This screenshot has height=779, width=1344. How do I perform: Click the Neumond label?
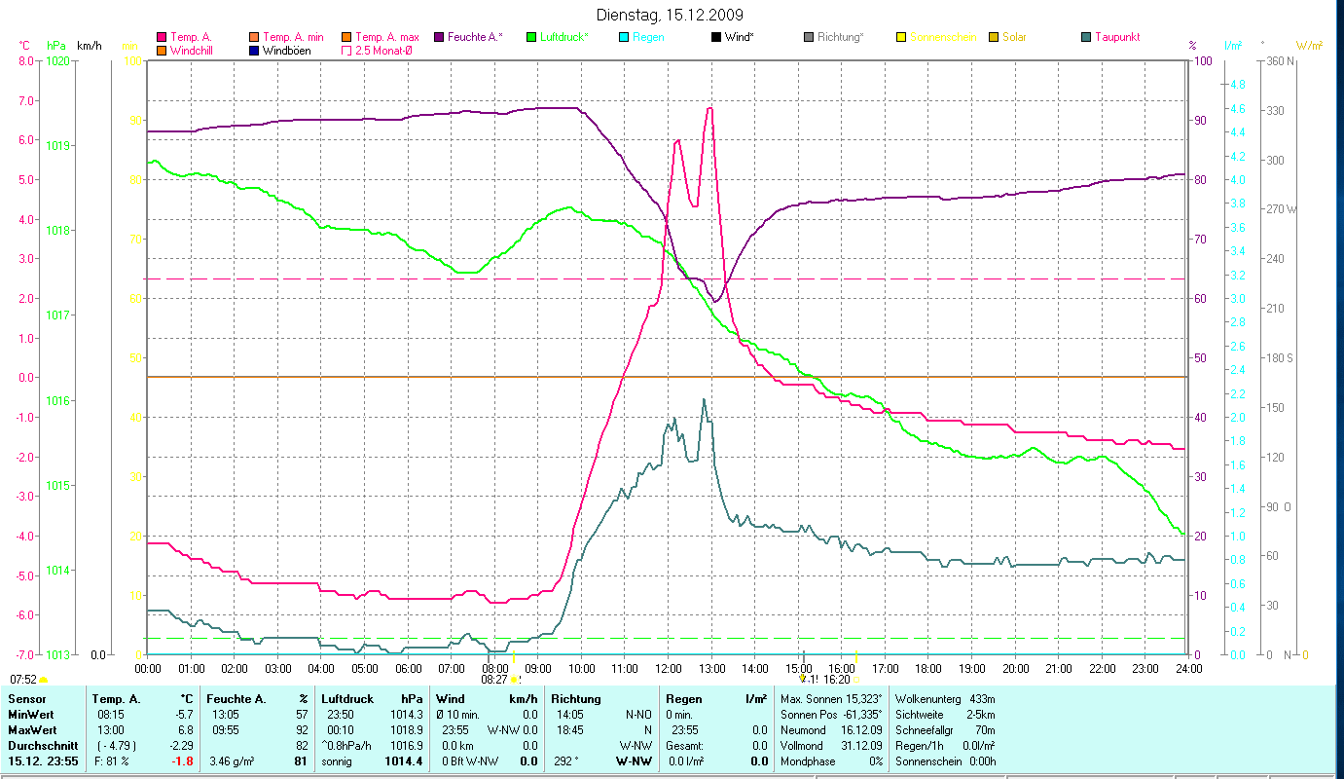(804, 729)
